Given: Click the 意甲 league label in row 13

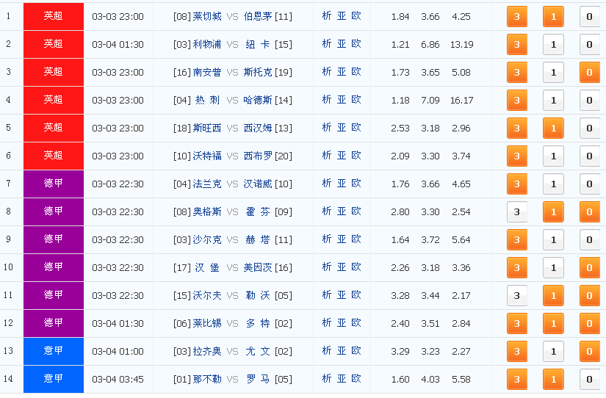Looking at the screenshot, I should pyautogui.click(x=54, y=351).
